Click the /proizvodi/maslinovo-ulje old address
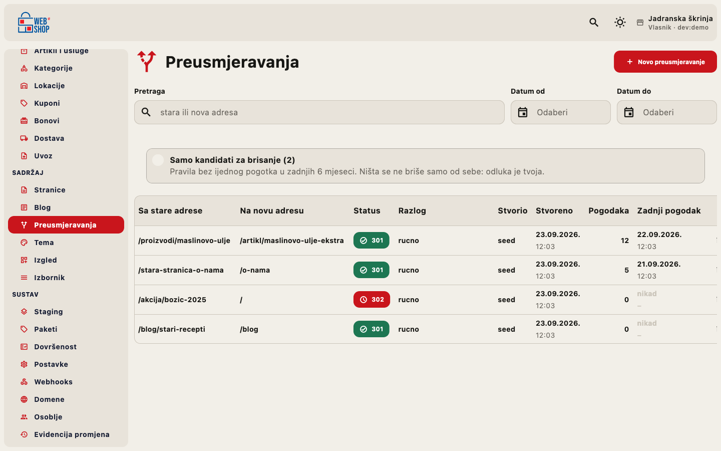 [184, 241]
